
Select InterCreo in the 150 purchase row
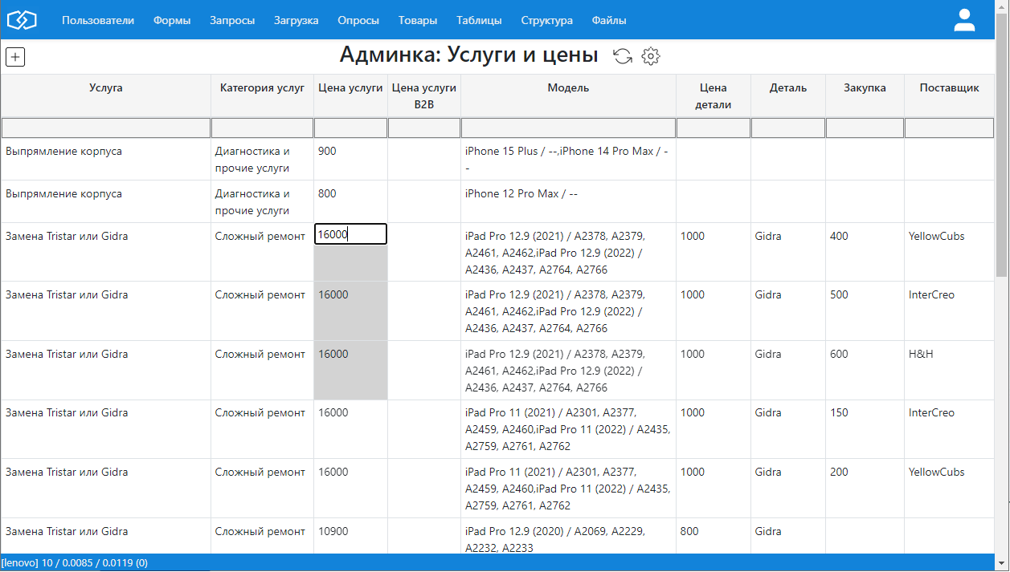(949, 429)
